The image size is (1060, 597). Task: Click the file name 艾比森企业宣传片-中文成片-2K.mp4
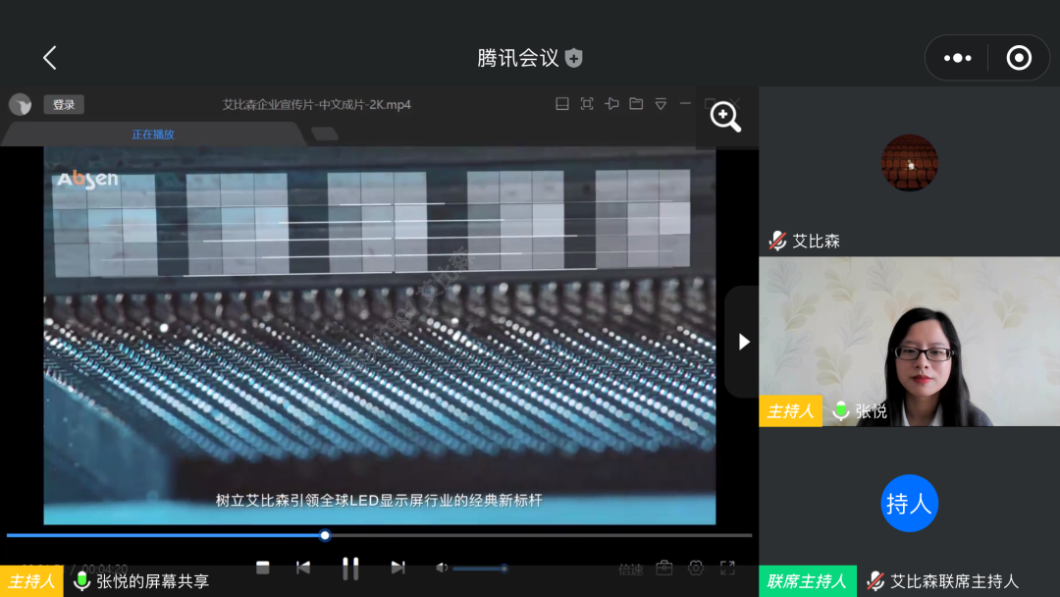(x=316, y=105)
